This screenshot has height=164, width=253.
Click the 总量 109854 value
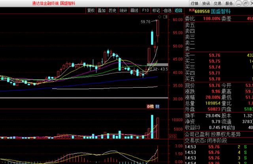(x=213, y=103)
